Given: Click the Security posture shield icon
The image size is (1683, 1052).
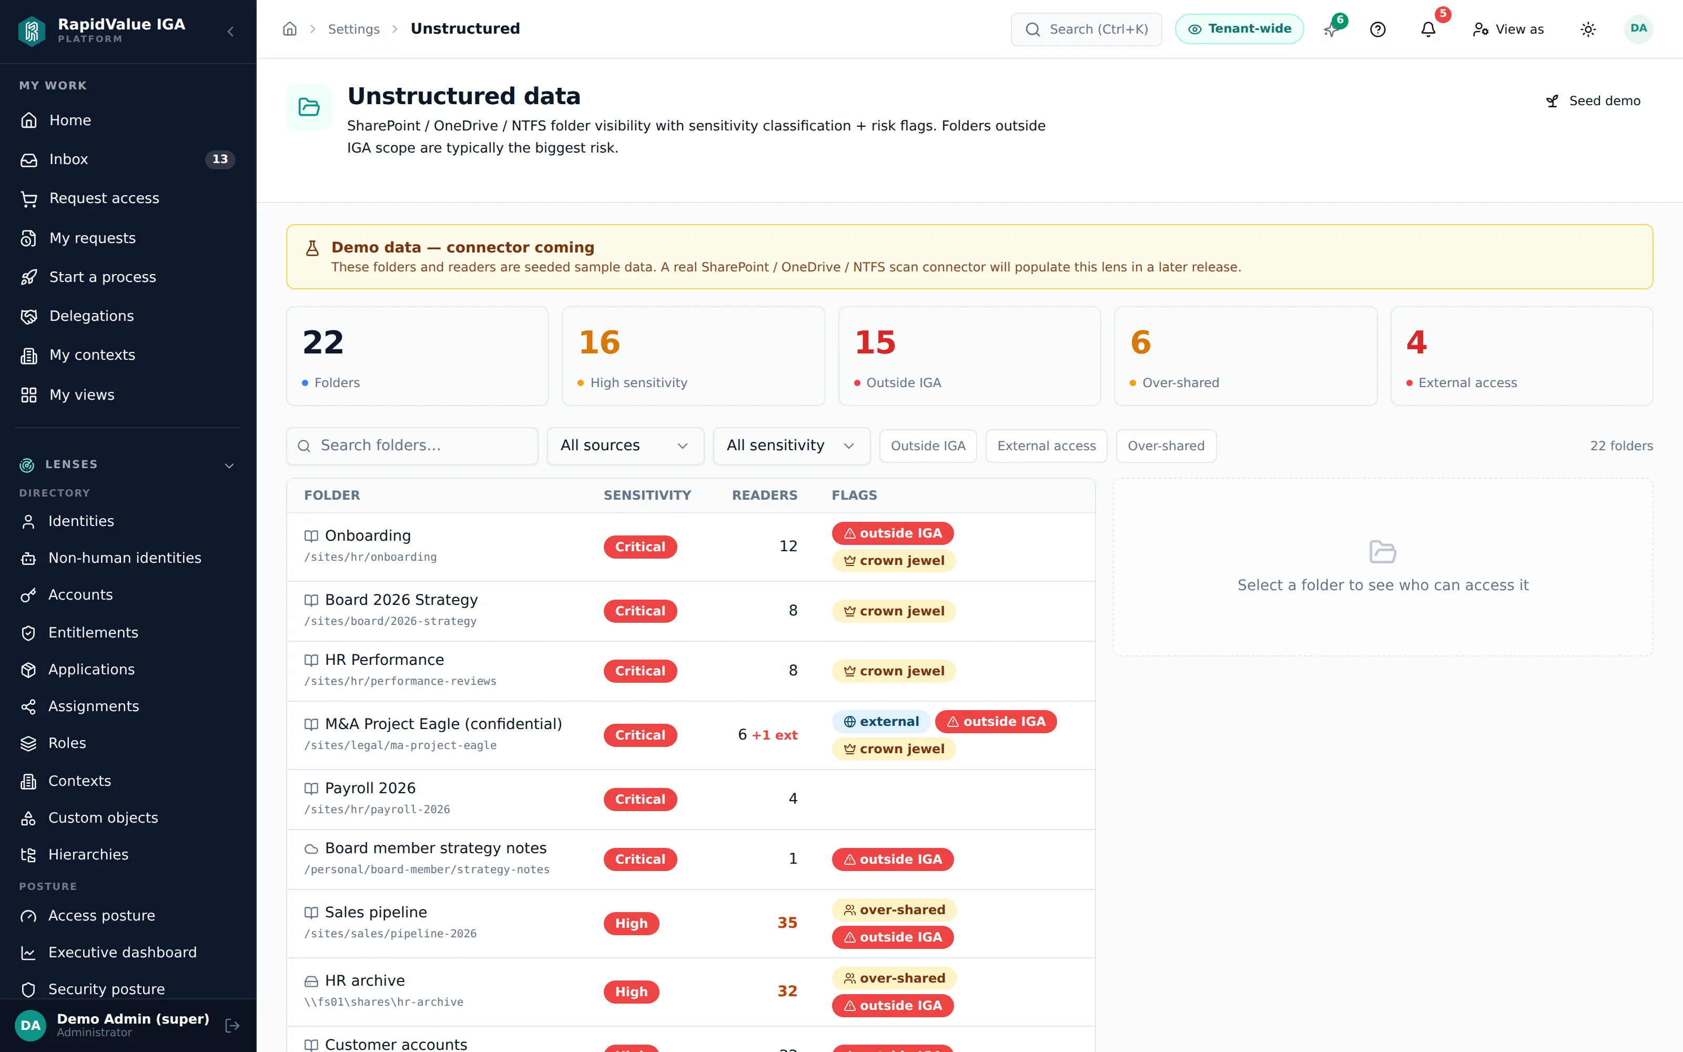Looking at the screenshot, I should click(28, 989).
